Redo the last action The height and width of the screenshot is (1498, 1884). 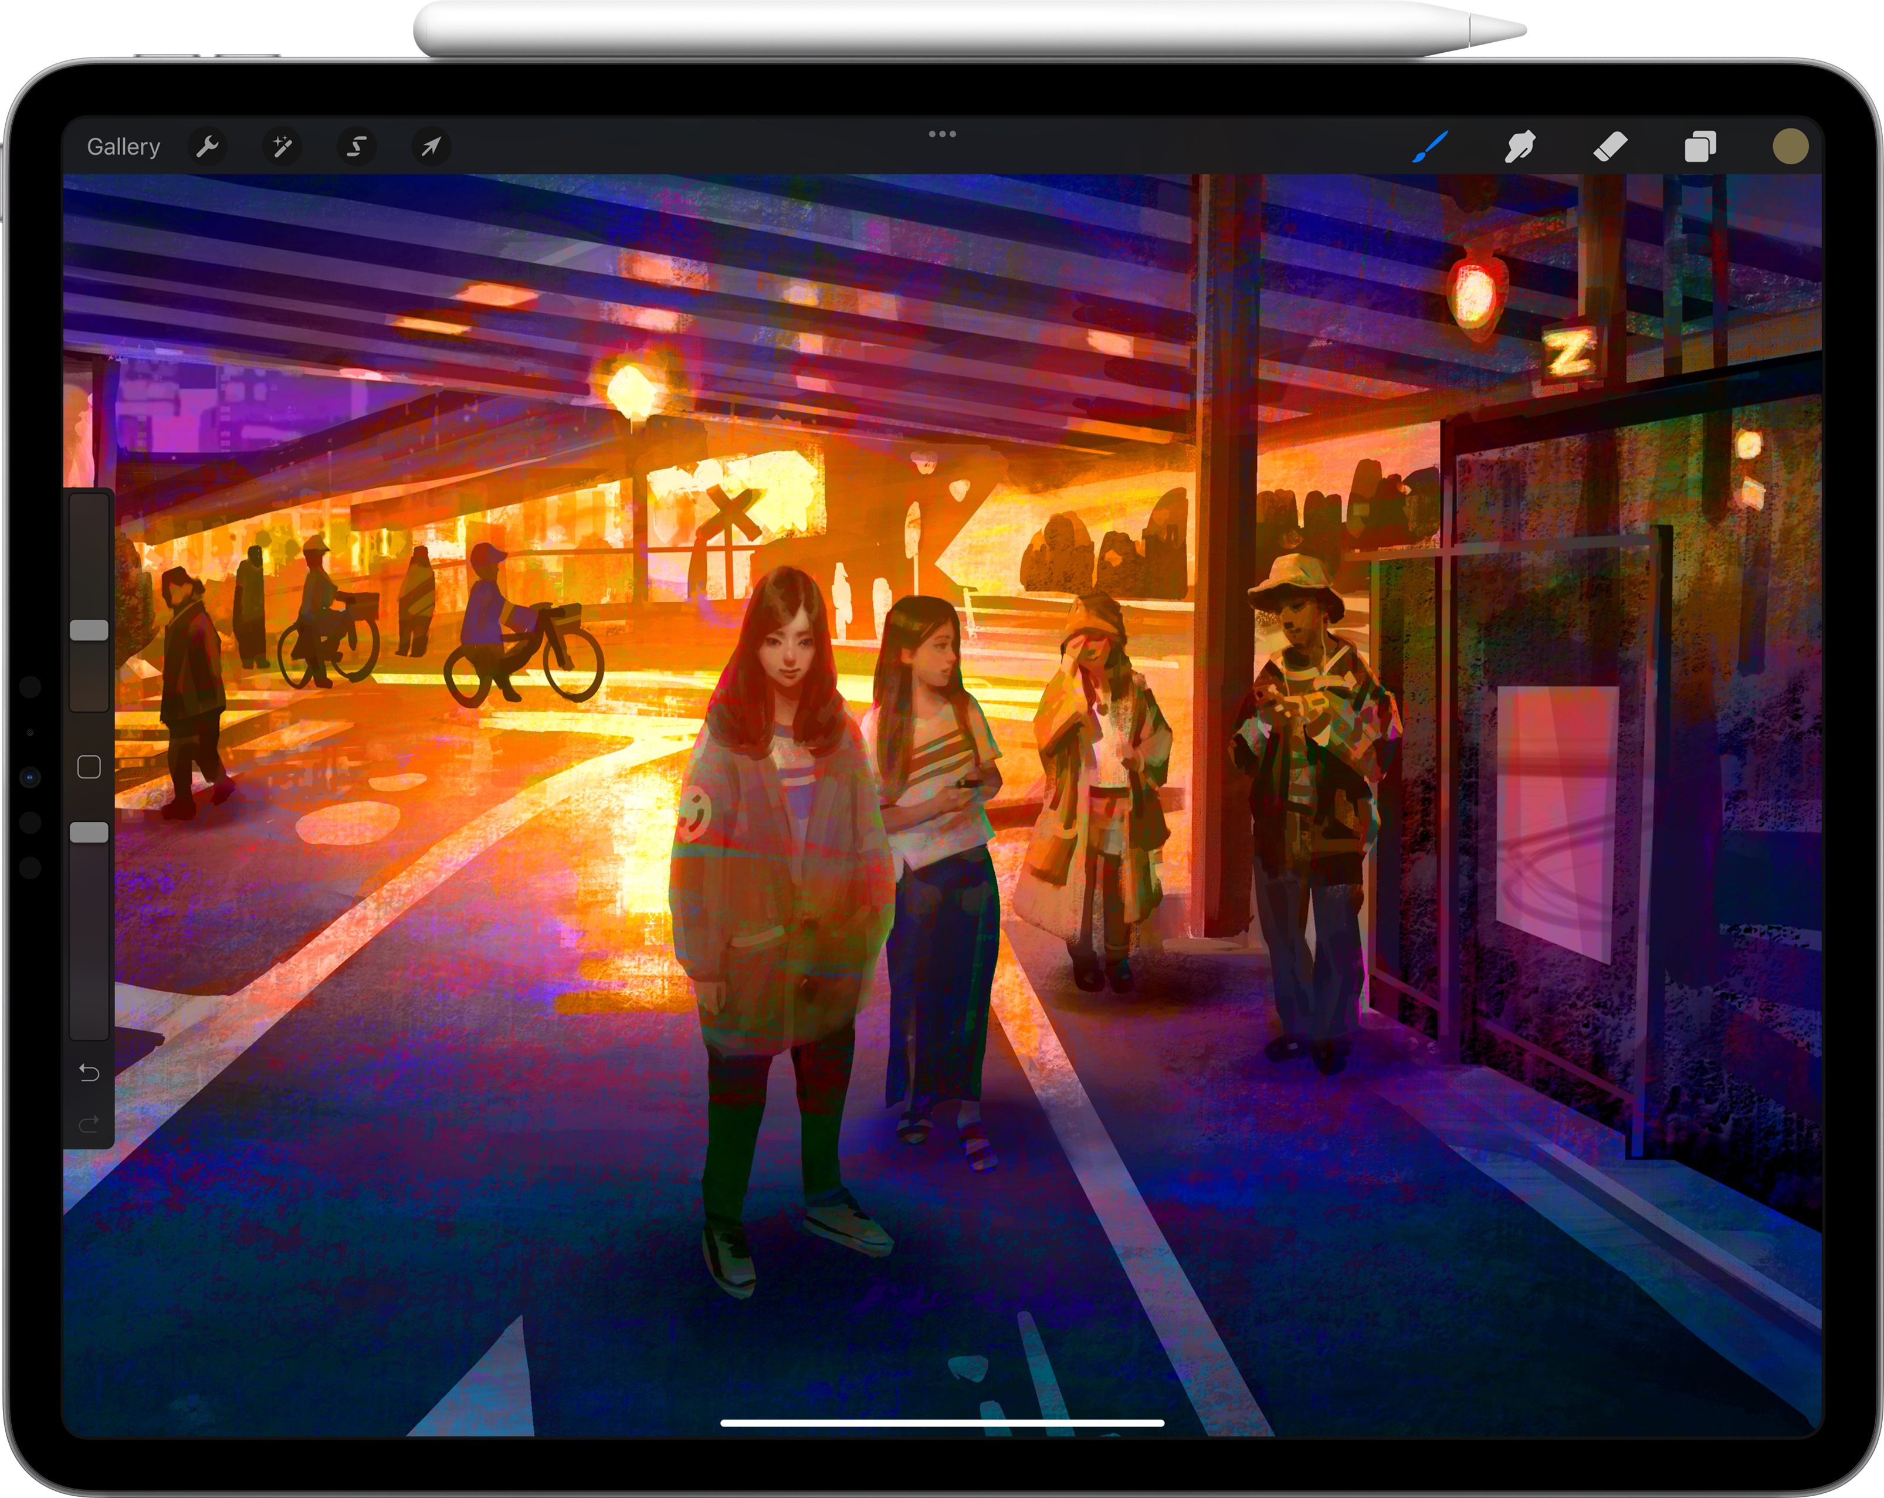[x=89, y=1124]
